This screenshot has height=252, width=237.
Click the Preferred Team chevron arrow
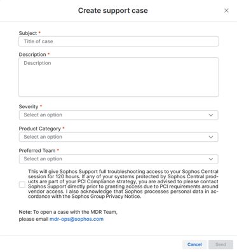click(x=211, y=159)
